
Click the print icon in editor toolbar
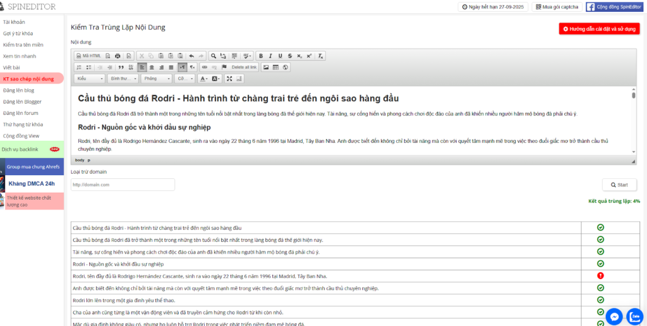(118, 56)
